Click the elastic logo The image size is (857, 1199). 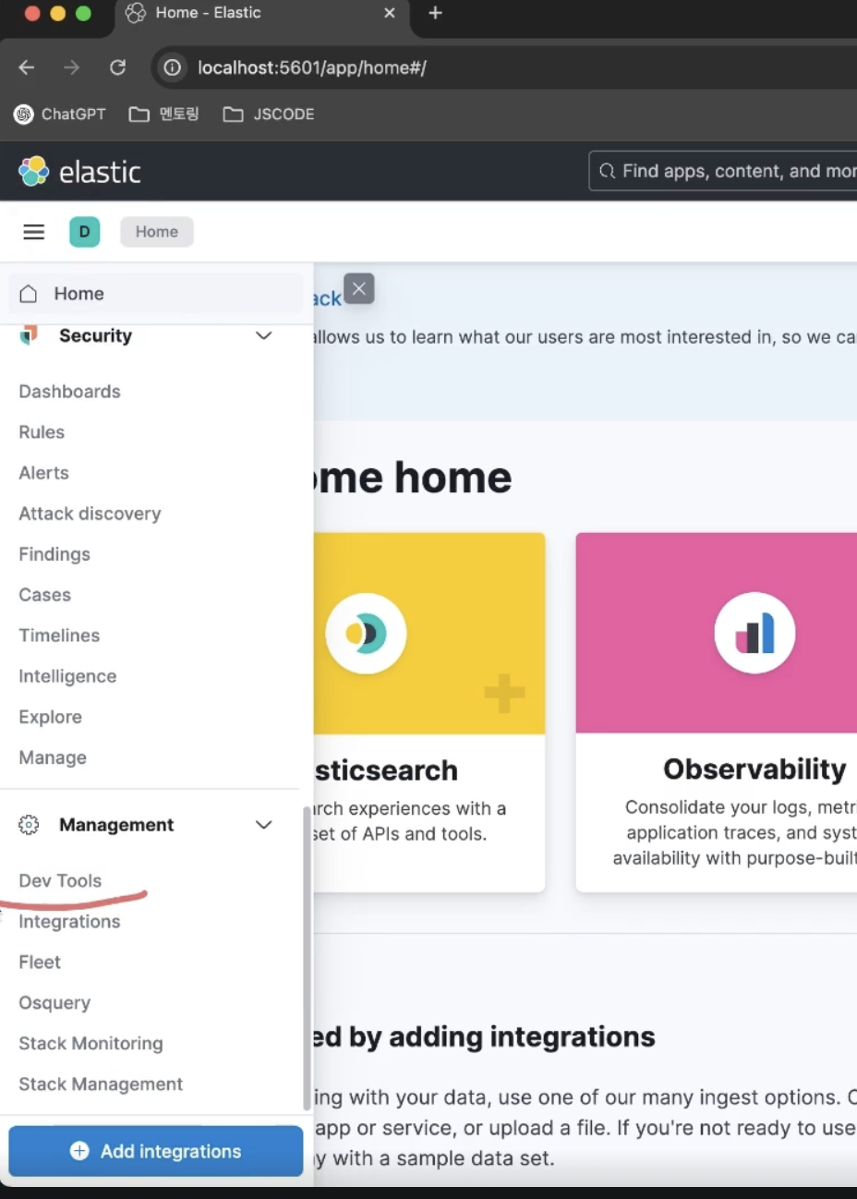pyautogui.click(x=80, y=172)
